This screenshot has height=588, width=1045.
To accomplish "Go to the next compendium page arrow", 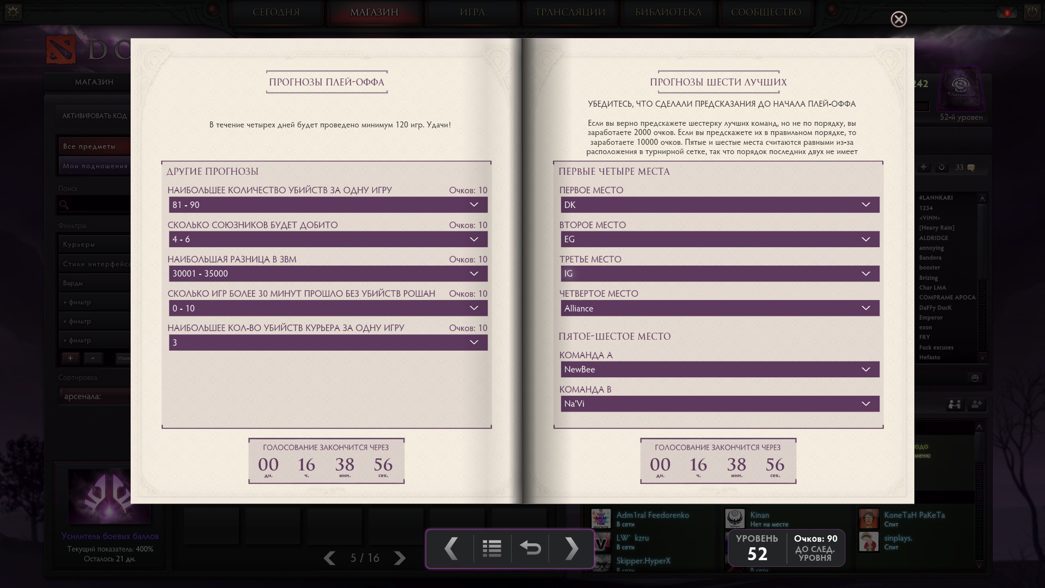I will coord(571,548).
